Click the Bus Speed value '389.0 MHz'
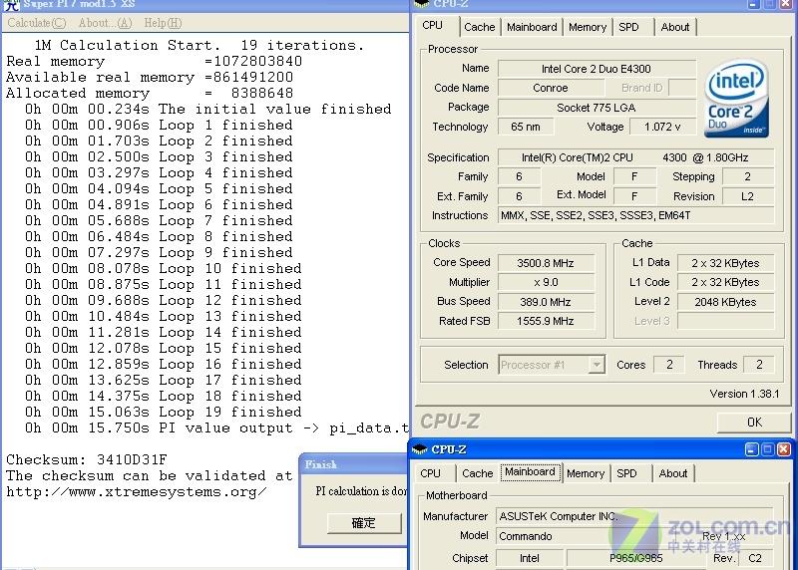The height and width of the screenshot is (570, 798). [x=546, y=302]
